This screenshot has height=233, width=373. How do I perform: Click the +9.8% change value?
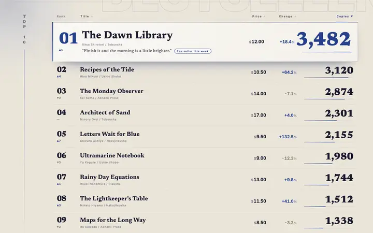point(291,180)
